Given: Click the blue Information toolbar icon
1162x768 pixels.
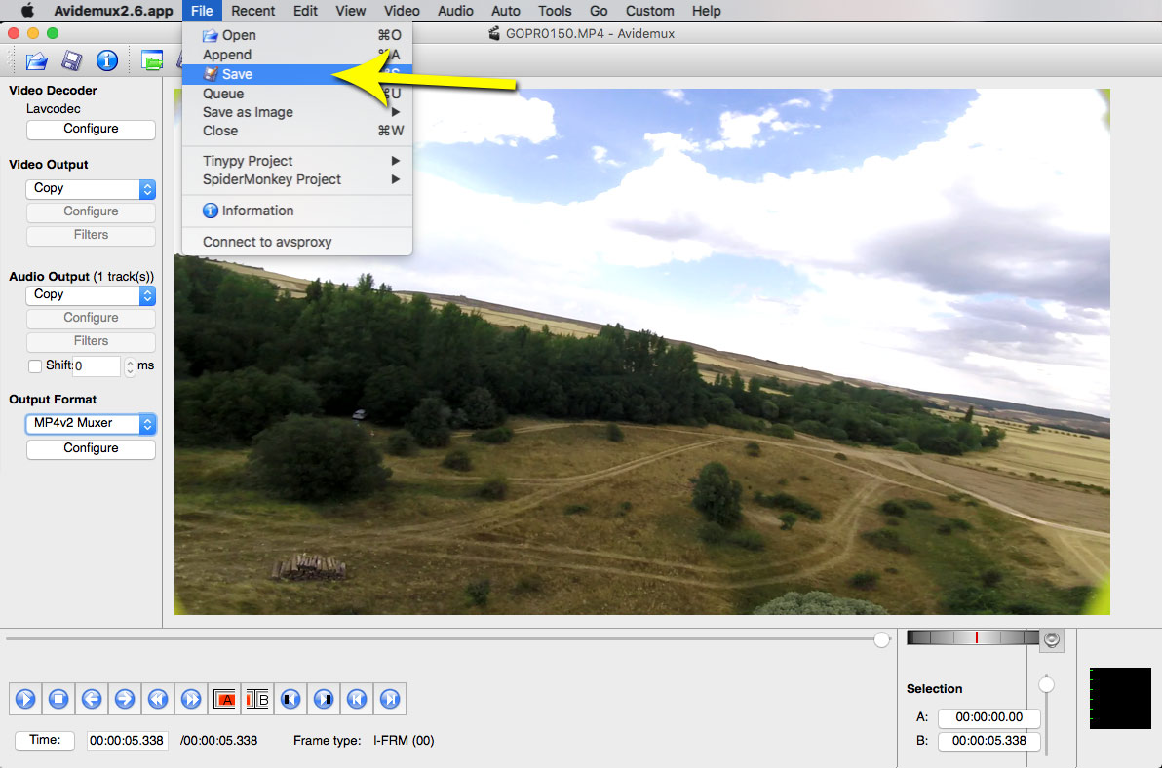Looking at the screenshot, I should click(106, 60).
